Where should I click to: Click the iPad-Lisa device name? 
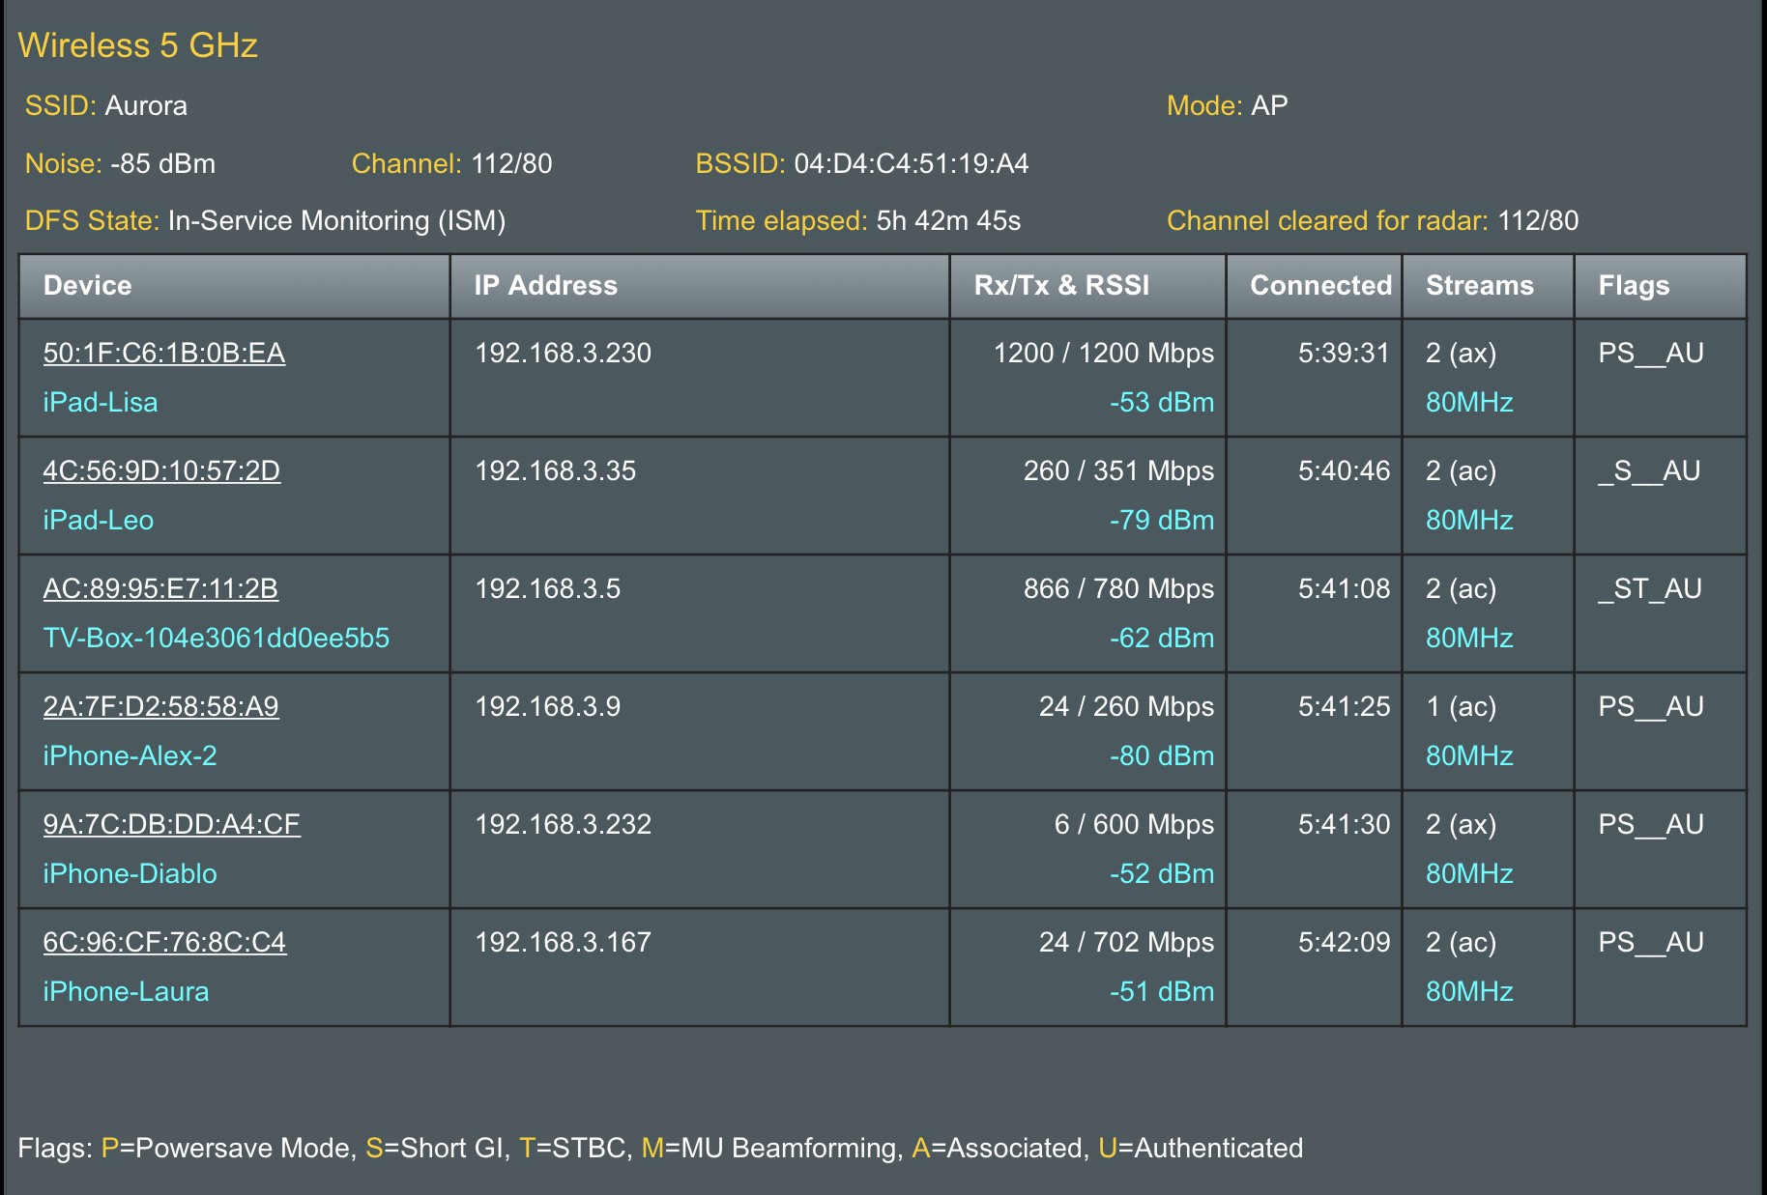pos(101,403)
